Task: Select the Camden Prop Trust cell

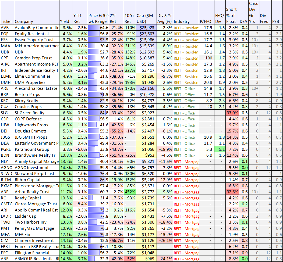Action: 37,58
